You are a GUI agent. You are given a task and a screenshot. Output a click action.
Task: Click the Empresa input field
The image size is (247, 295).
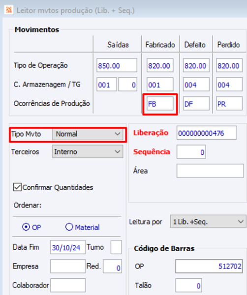coord(68,266)
